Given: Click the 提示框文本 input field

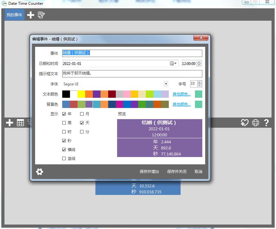Looking at the screenshot, I should point(132,74).
